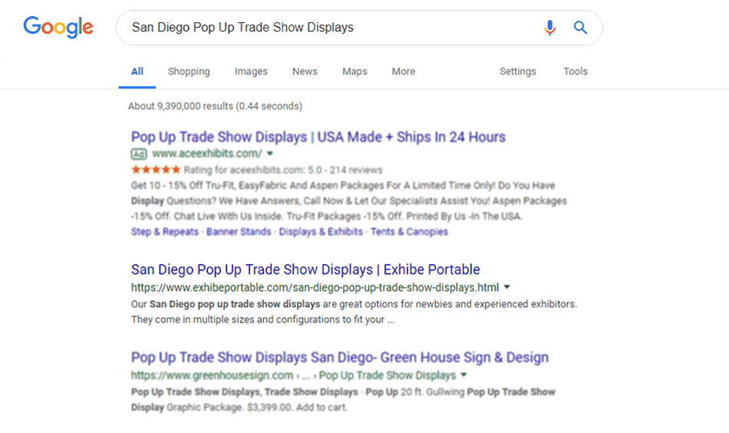
Task: Open Green House Sign & Design result
Action: coord(340,358)
